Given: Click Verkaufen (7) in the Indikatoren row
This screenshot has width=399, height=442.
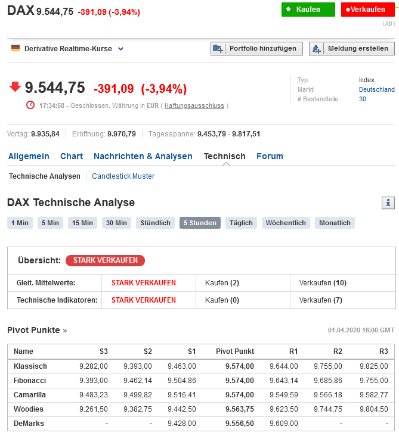Looking at the screenshot, I should pos(321,300).
